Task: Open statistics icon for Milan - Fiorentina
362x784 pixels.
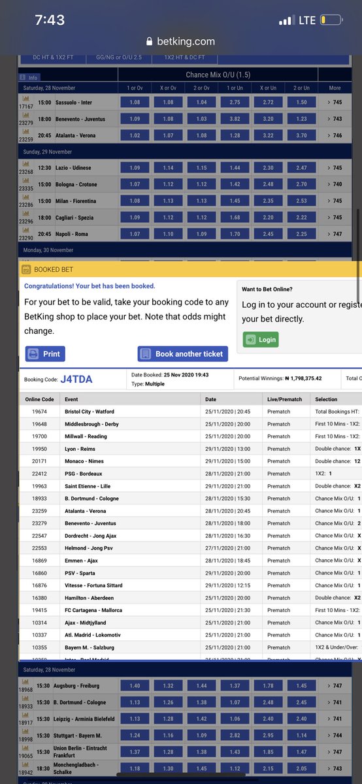Action: click(26, 196)
